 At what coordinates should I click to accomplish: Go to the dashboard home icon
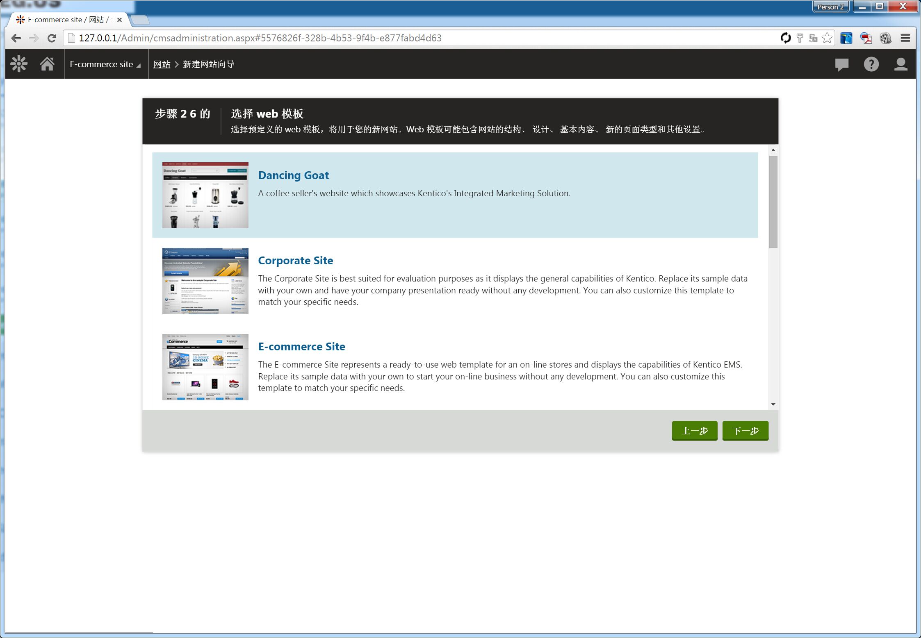pos(47,64)
